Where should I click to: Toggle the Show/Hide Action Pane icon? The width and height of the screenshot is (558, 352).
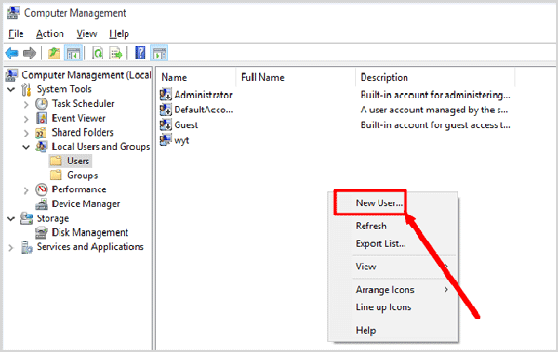click(159, 53)
